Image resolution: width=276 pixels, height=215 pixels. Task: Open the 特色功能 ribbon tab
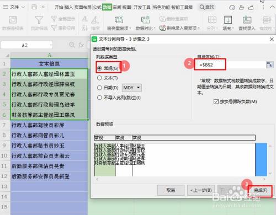[x=162, y=7]
